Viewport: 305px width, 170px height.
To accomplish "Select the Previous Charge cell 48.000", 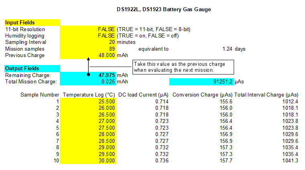I will click(88, 55).
